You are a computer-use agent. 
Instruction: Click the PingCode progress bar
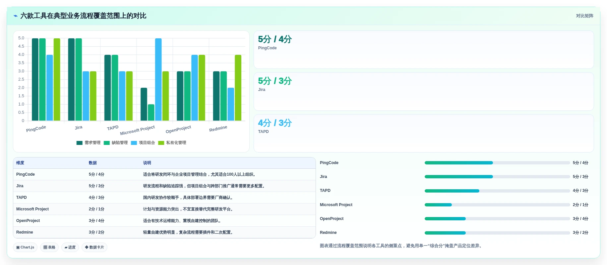point(497,163)
